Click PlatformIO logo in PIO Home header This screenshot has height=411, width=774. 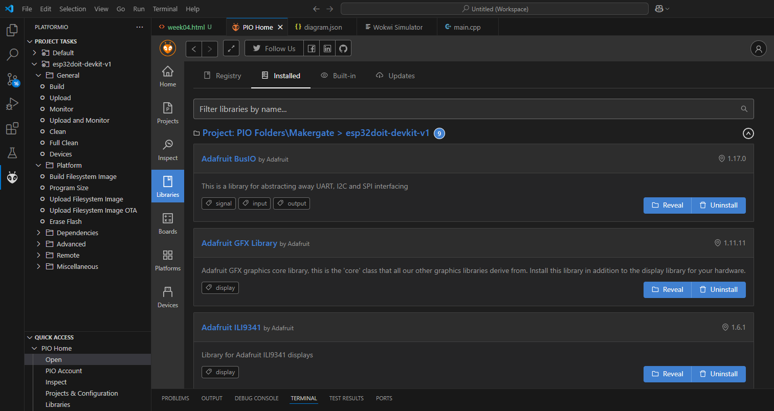(168, 49)
